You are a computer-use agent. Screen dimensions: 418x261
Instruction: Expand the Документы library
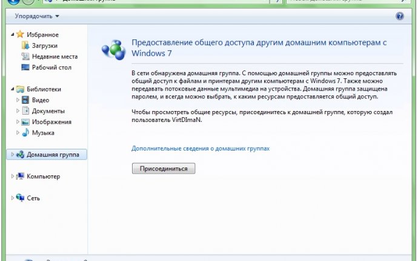point(18,110)
